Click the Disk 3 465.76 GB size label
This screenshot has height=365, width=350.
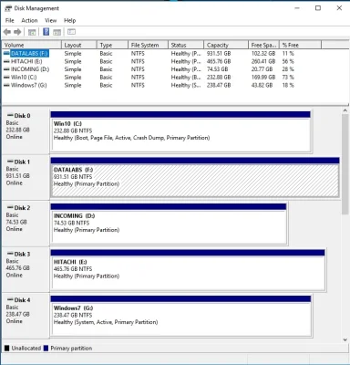[18, 268]
